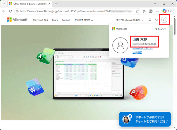The height and width of the screenshot is (130, 177).
Task: Open the tab actions menu chevron
Action: [x=4, y=4]
